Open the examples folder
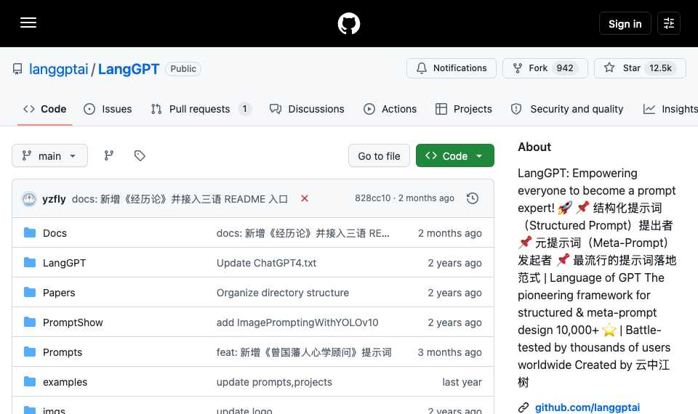Image resolution: width=698 pixels, height=414 pixels. coord(65,382)
